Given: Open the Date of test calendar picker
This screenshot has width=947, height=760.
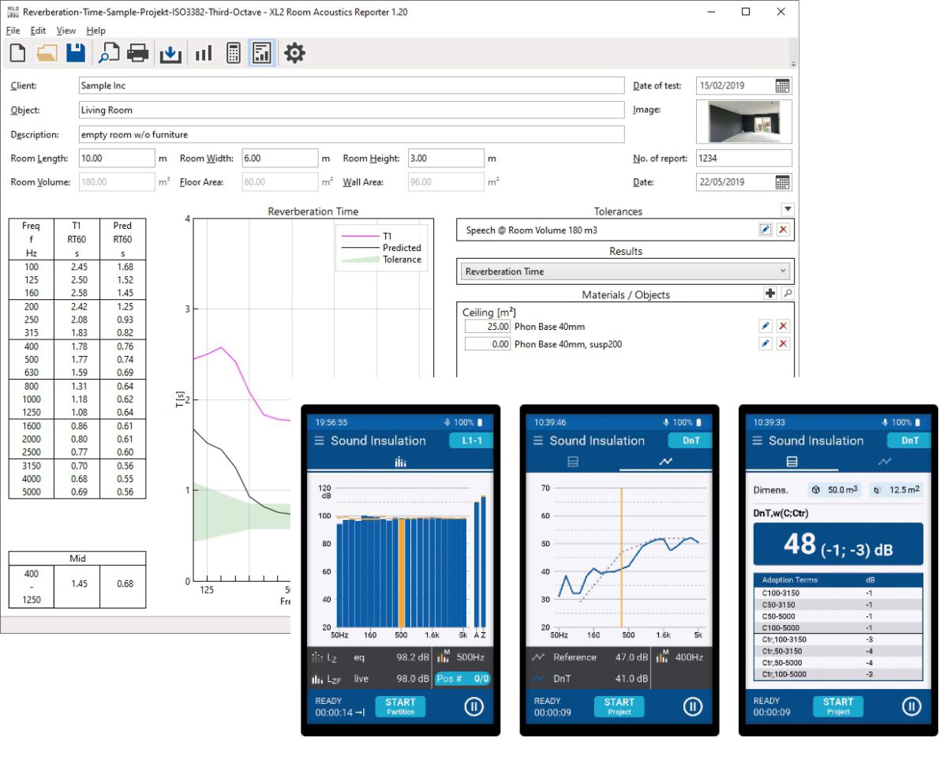Looking at the screenshot, I should pyautogui.click(x=782, y=86).
